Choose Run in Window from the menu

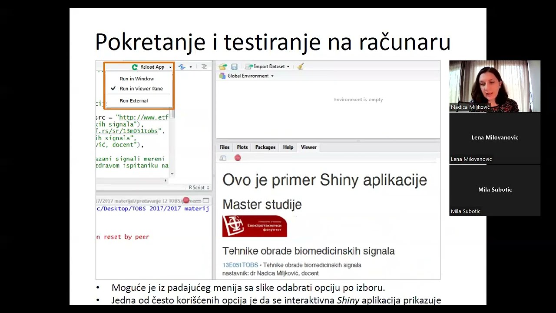pyautogui.click(x=136, y=79)
